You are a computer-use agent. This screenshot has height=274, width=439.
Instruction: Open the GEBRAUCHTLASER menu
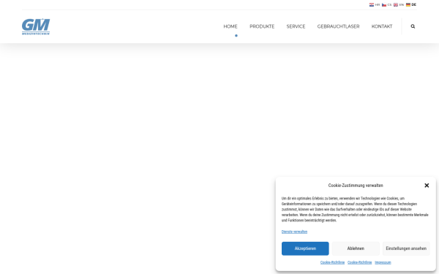[x=338, y=26]
